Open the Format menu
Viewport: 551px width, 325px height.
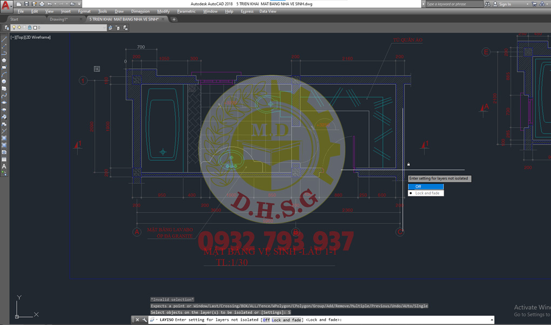point(84,11)
